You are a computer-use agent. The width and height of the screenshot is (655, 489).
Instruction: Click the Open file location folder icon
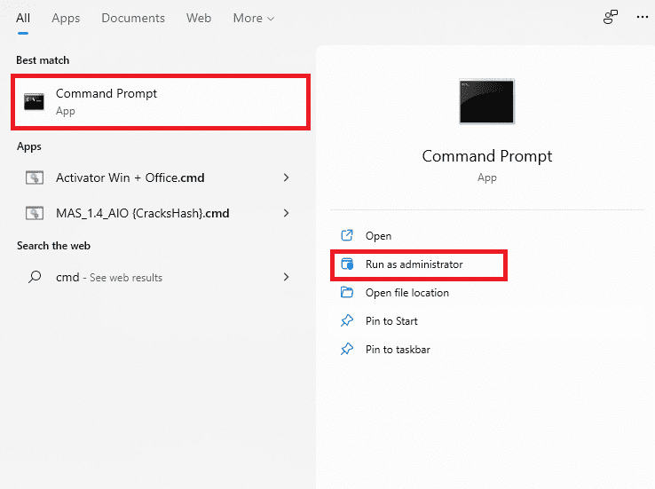pyautogui.click(x=347, y=292)
